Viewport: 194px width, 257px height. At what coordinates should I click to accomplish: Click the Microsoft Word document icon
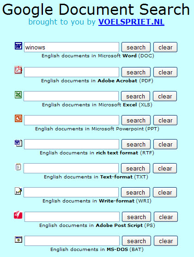18,46
